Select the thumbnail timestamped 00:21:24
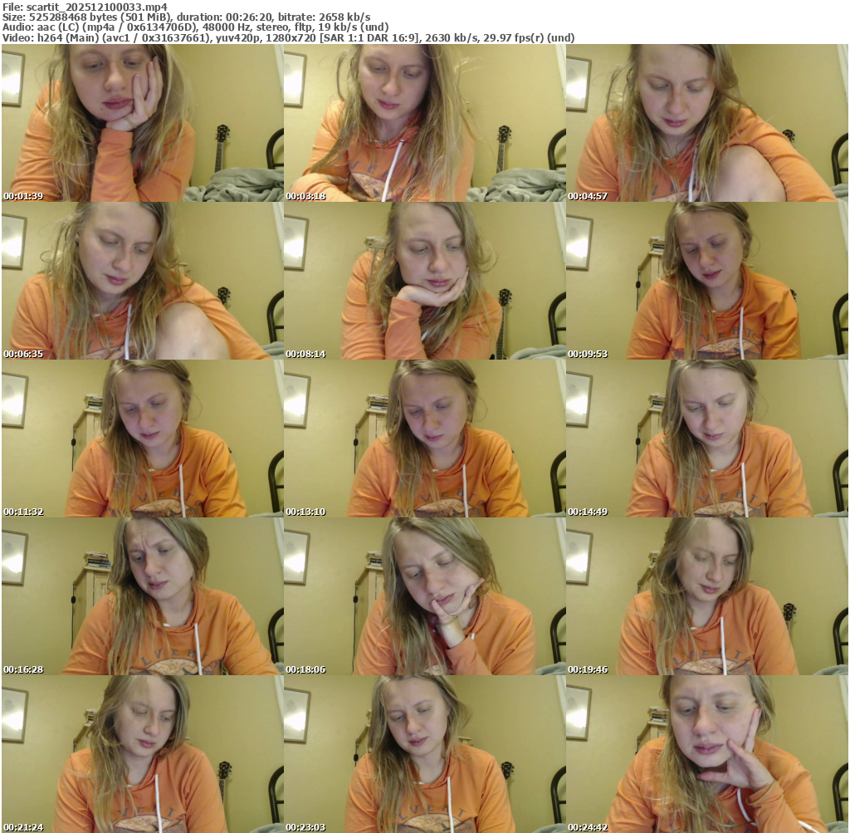850x833 pixels. [x=142, y=754]
